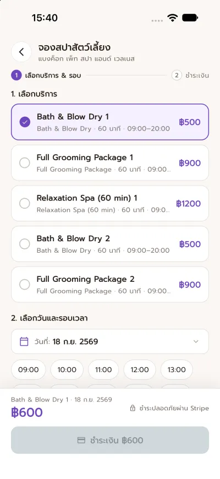Select Relaxation Spa (60 min) 1 radio
220x479 pixels.
point(25,204)
